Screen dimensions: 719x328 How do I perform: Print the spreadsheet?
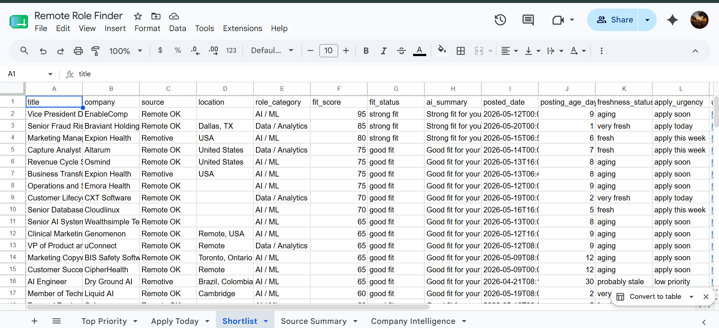pyautogui.click(x=78, y=51)
